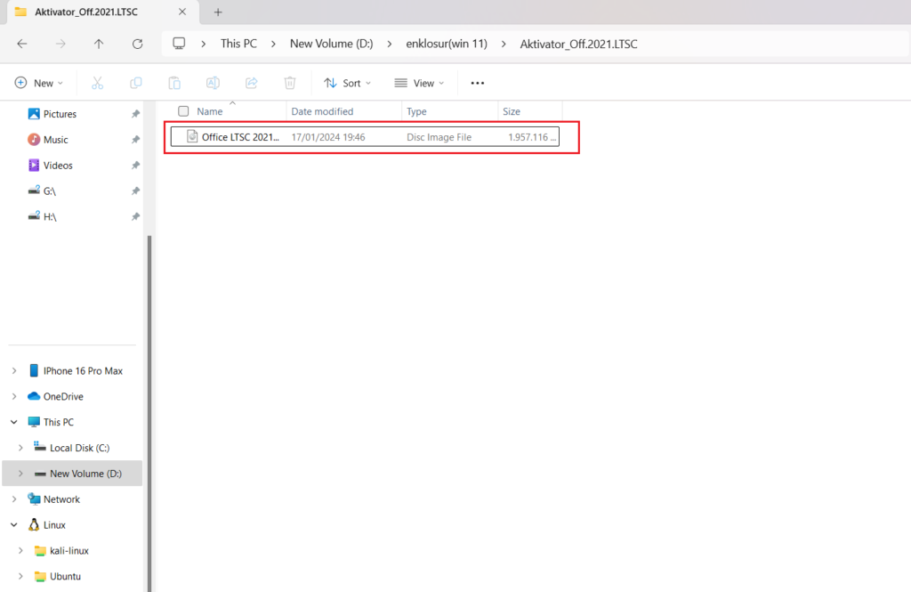Open a new tab with plus button
This screenshot has height=592, width=911.
218,12
